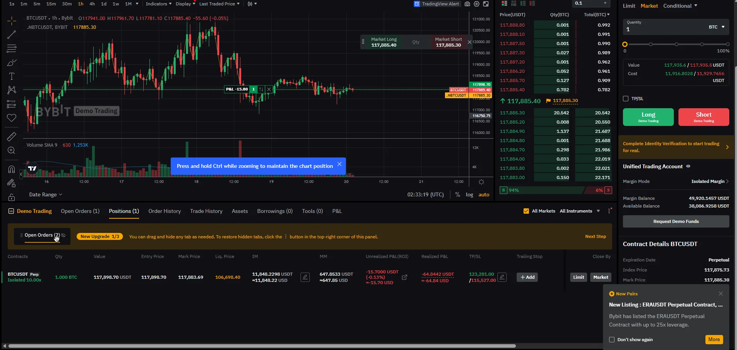Screen dimensions: 737x350
Task: Click the green Long button
Action: [x=648, y=117]
